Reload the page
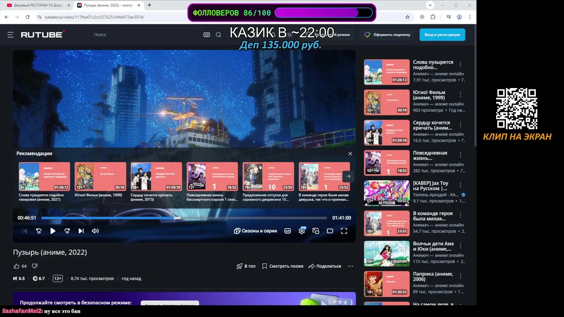Image resolution: width=564 pixels, height=317 pixels. pyautogui.click(x=27, y=17)
